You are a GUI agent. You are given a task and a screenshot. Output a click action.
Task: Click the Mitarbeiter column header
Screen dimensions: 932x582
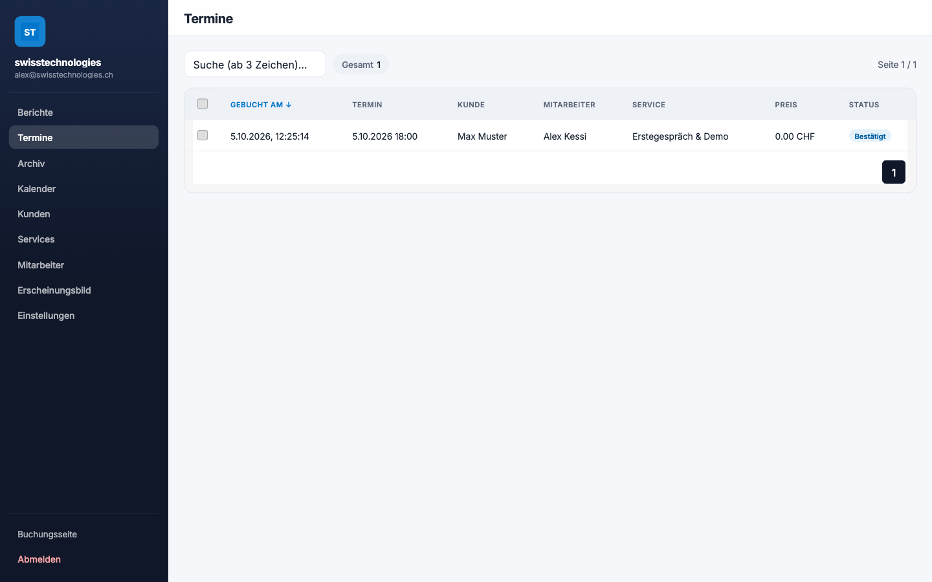(x=570, y=105)
